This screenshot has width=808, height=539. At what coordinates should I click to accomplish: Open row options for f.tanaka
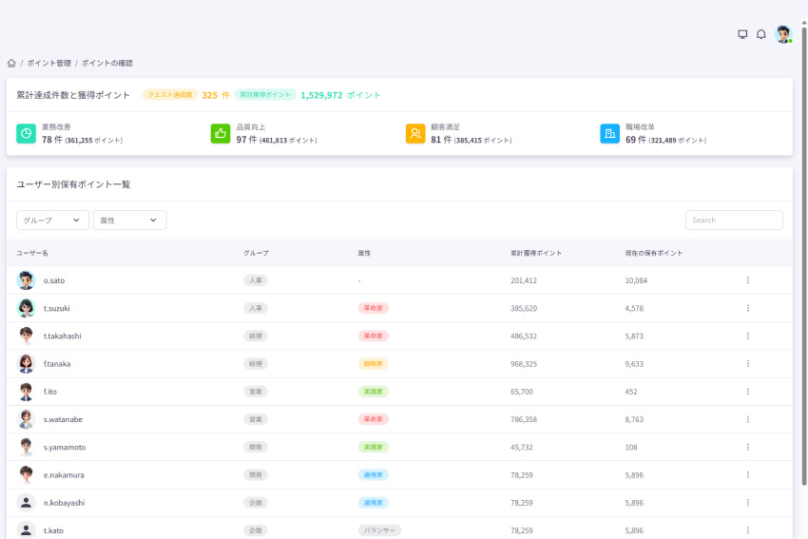point(748,363)
